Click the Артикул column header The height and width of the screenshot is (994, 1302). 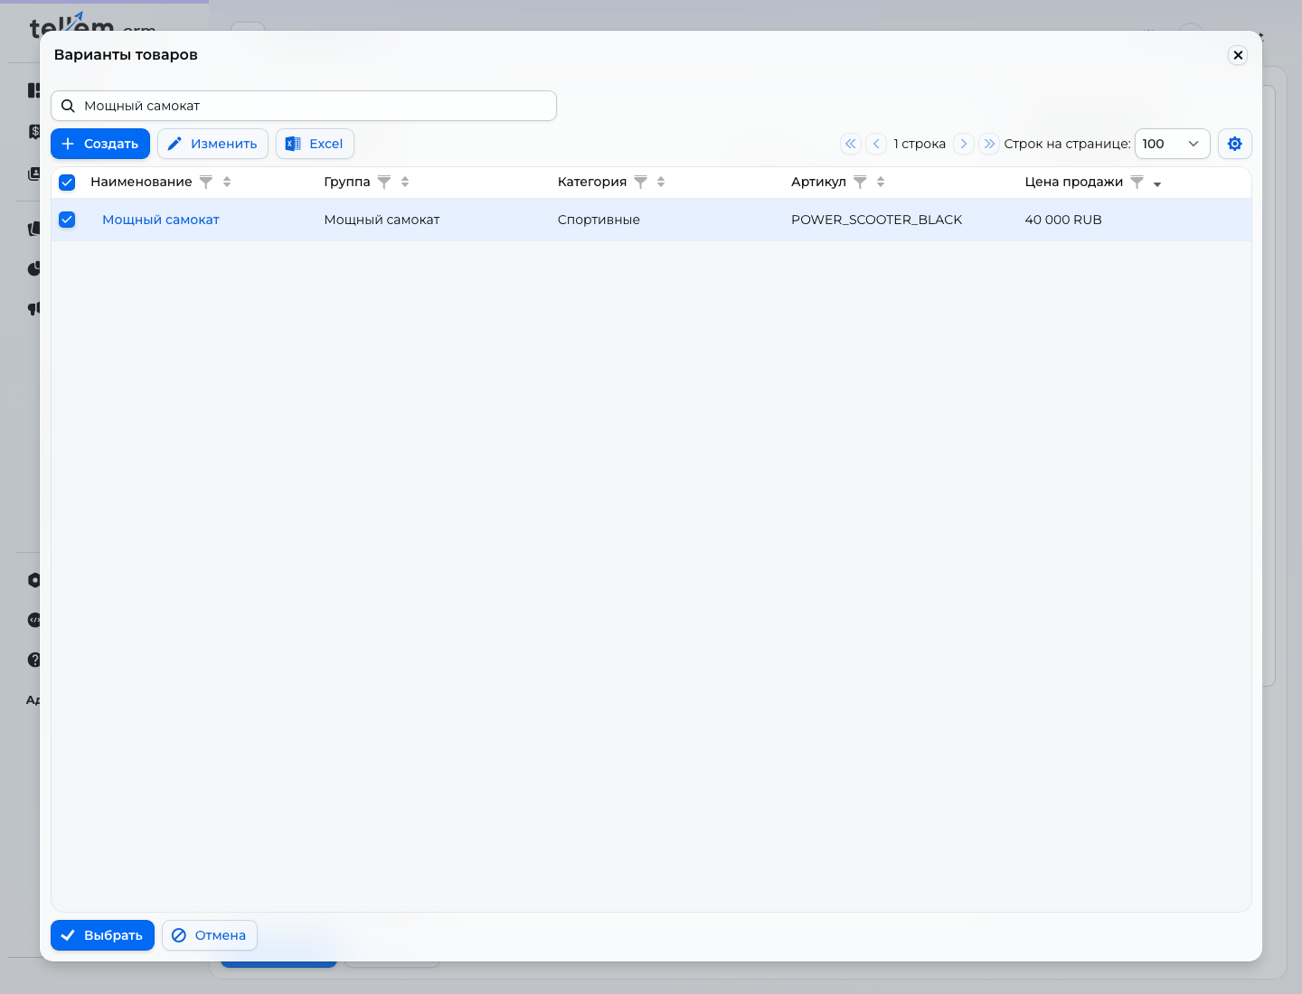818,183
